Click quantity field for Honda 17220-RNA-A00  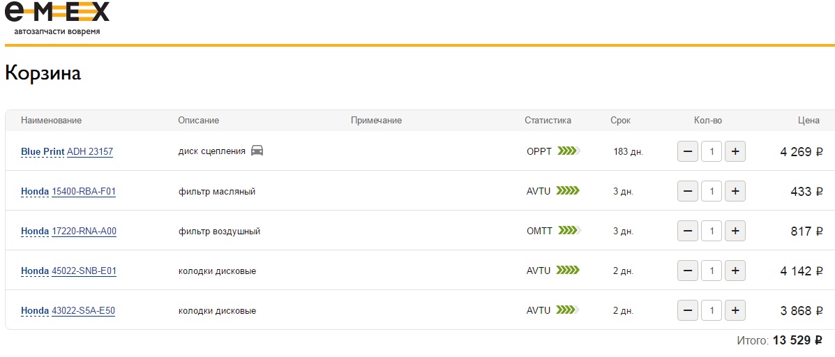point(711,231)
